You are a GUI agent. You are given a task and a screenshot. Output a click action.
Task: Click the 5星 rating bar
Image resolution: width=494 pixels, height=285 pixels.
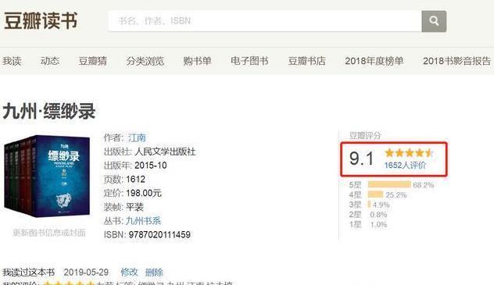[x=389, y=184]
